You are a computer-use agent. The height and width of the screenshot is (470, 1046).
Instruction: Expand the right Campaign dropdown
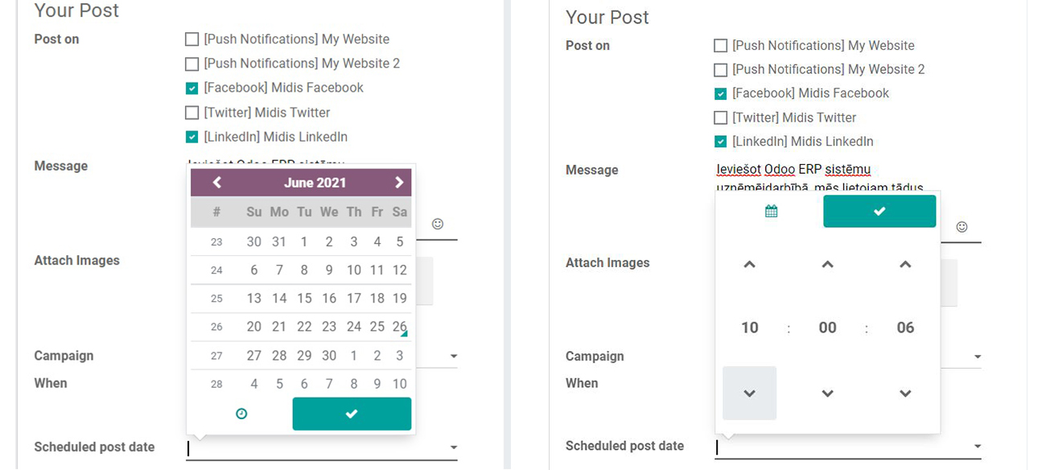click(978, 357)
